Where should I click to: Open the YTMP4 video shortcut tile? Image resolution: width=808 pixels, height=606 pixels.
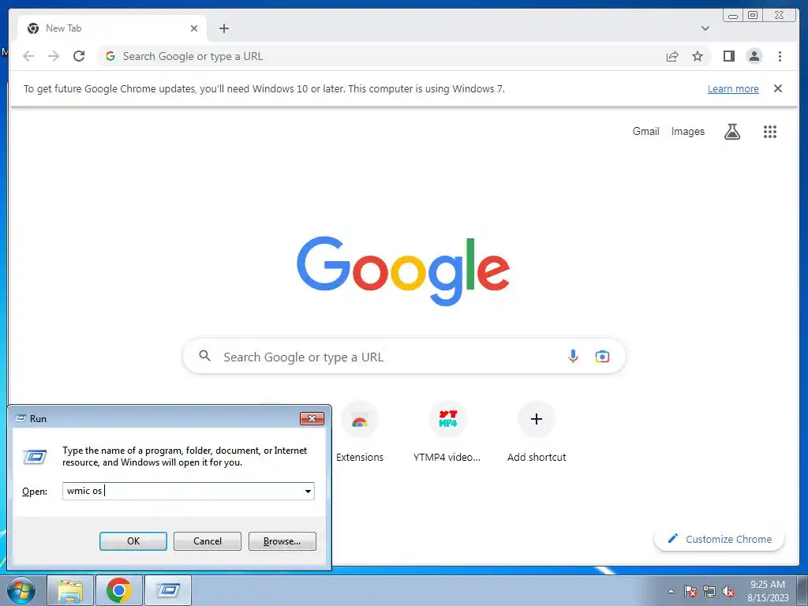[x=447, y=432]
